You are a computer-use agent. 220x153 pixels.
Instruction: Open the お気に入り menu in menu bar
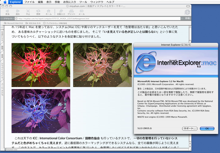(x=70, y=2)
